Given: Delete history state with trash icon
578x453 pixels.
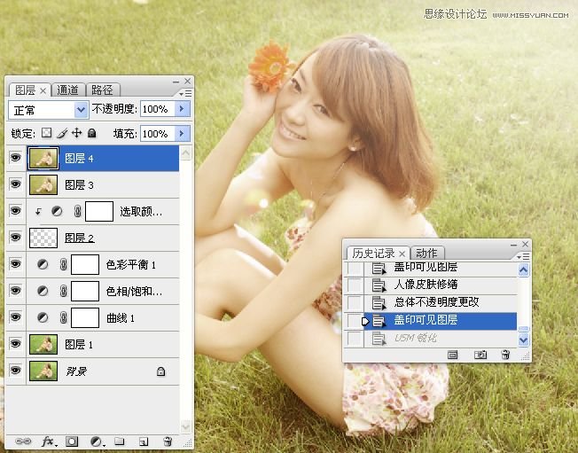Looking at the screenshot, I should click(x=505, y=354).
